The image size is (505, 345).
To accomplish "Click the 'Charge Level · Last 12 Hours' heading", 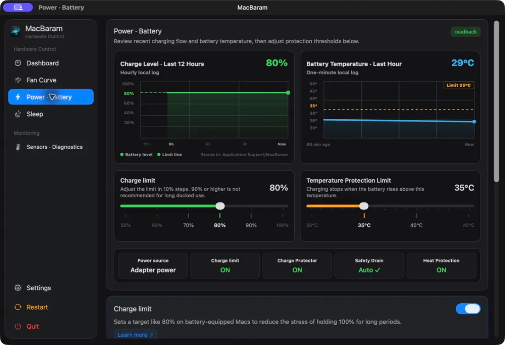I will click(x=162, y=64).
